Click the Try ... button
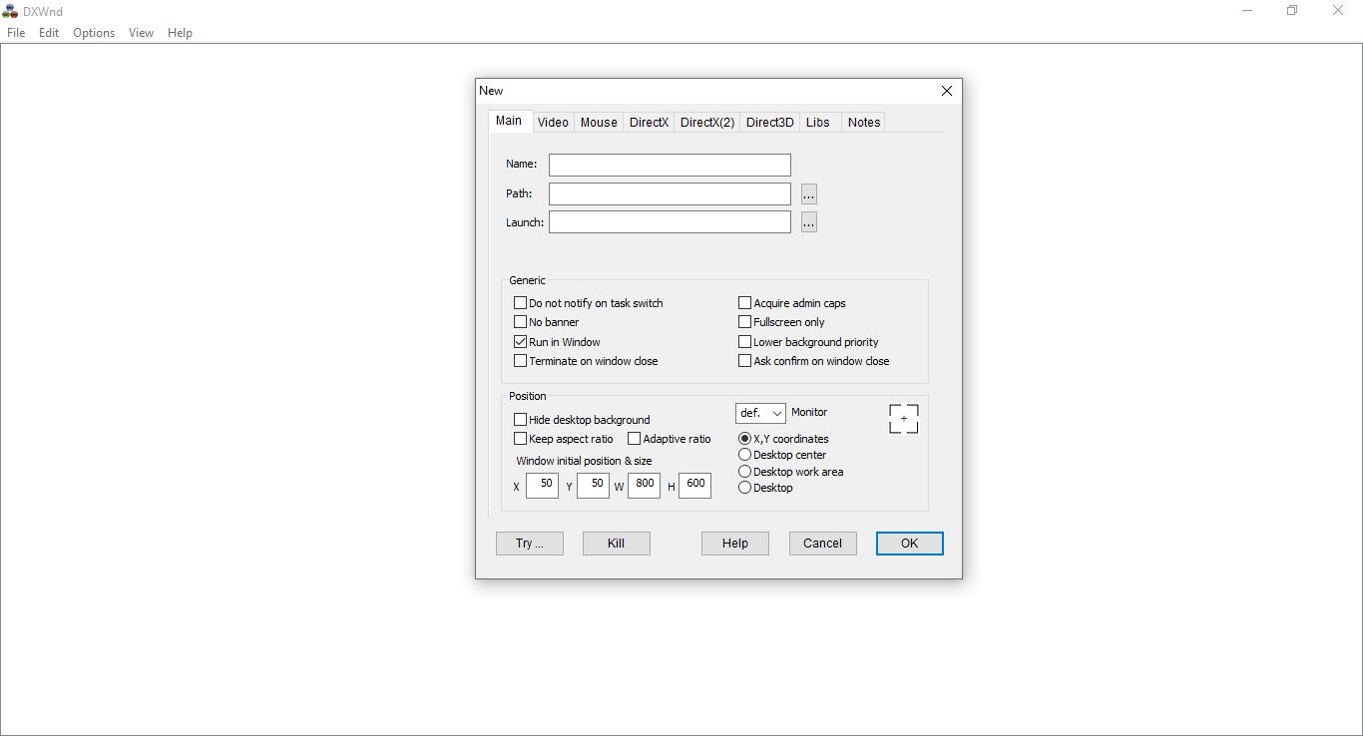1363x736 pixels. (530, 544)
